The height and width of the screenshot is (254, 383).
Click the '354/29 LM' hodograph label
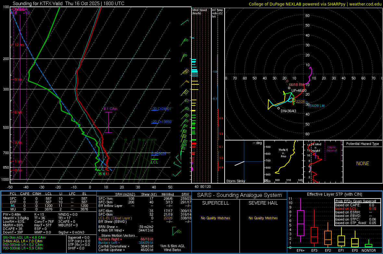(316, 106)
